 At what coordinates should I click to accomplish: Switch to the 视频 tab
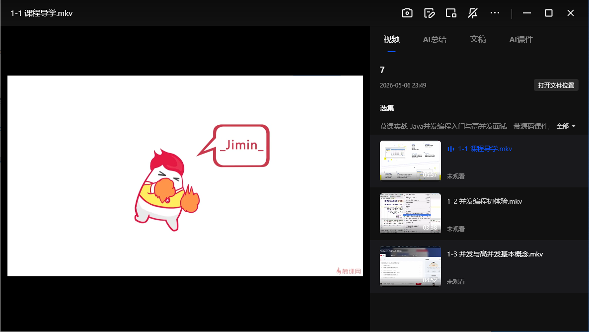[x=391, y=39]
